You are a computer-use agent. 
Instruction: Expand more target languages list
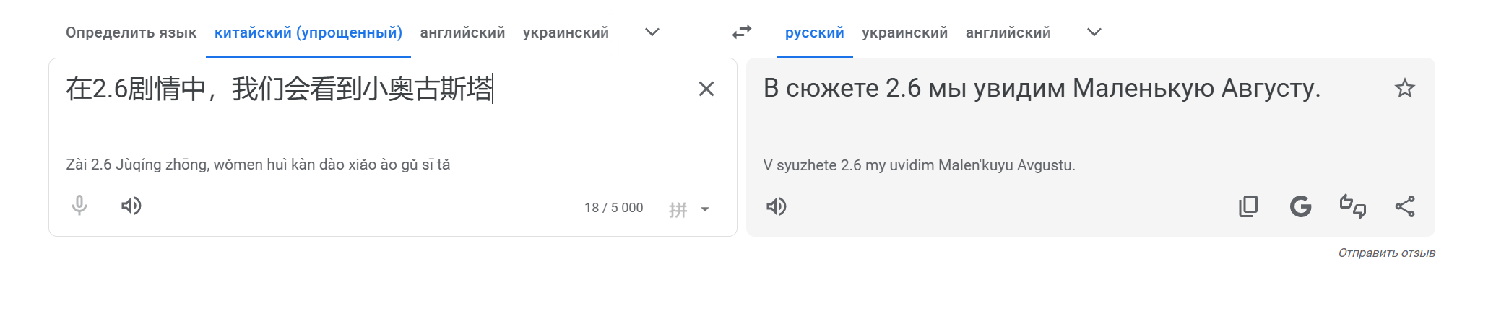[x=1094, y=32]
